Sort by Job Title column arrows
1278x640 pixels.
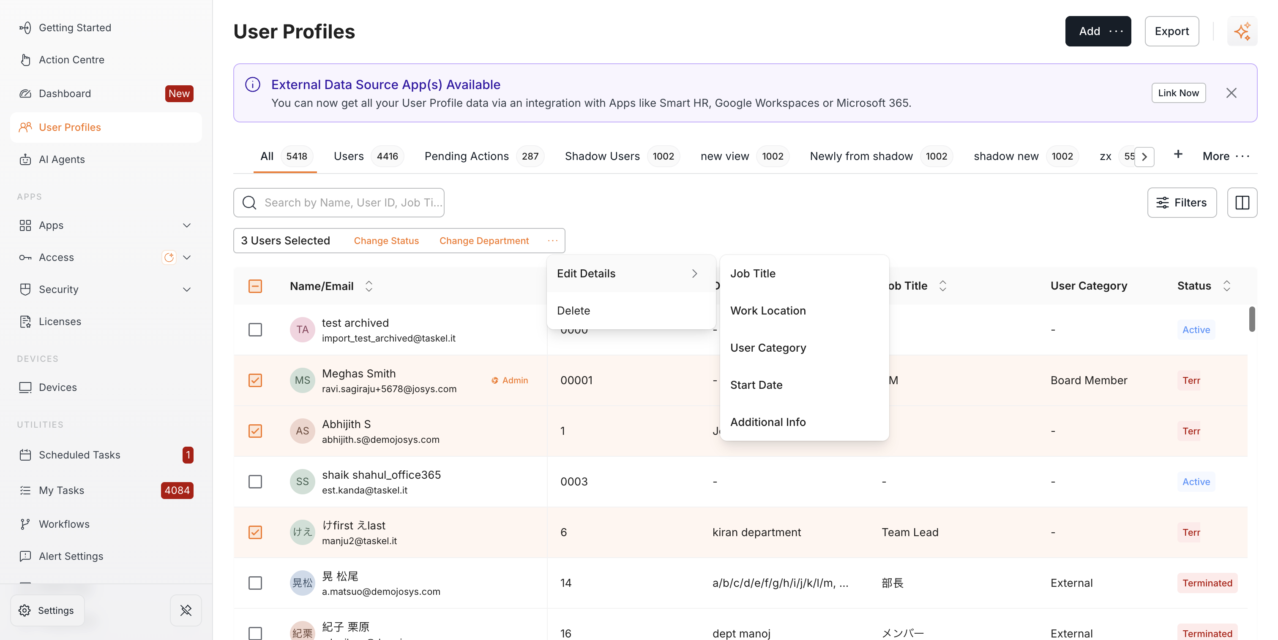coord(942,286)
